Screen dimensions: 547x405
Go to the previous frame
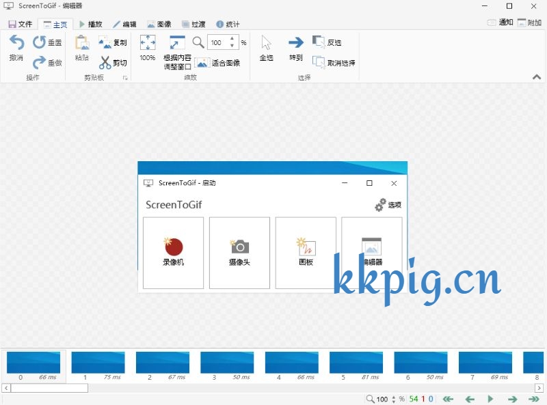470,399
